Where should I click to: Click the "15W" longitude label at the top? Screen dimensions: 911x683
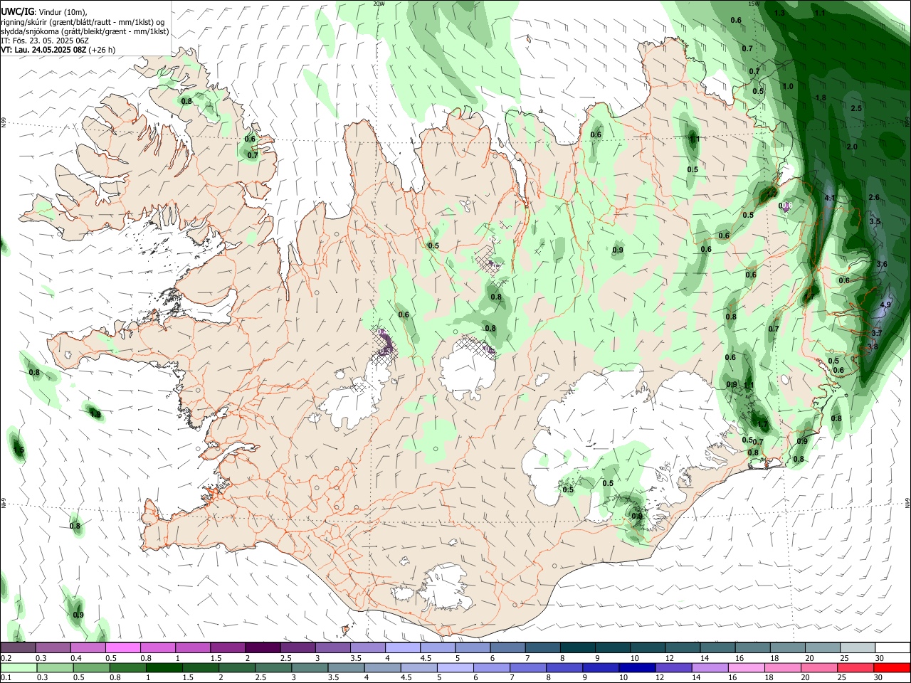[x=754, y=4]
